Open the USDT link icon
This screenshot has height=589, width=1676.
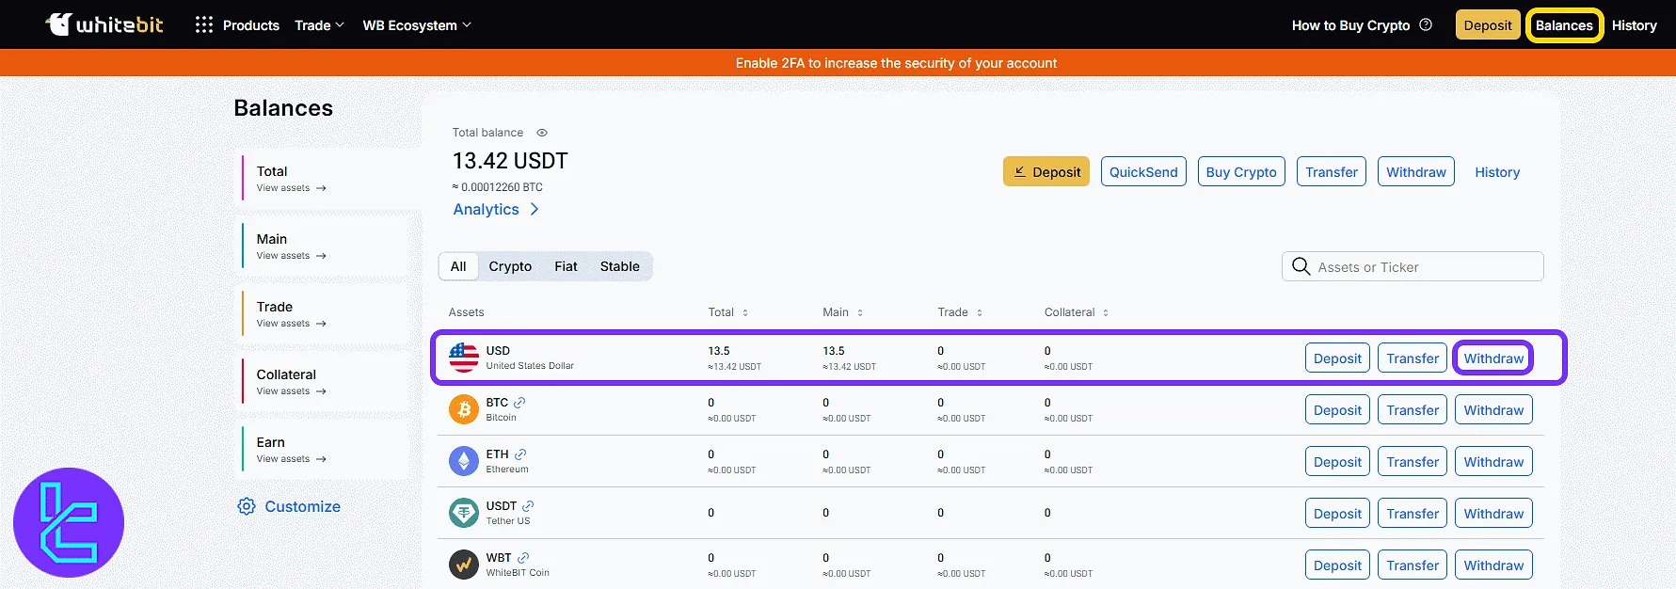(528, 506)
